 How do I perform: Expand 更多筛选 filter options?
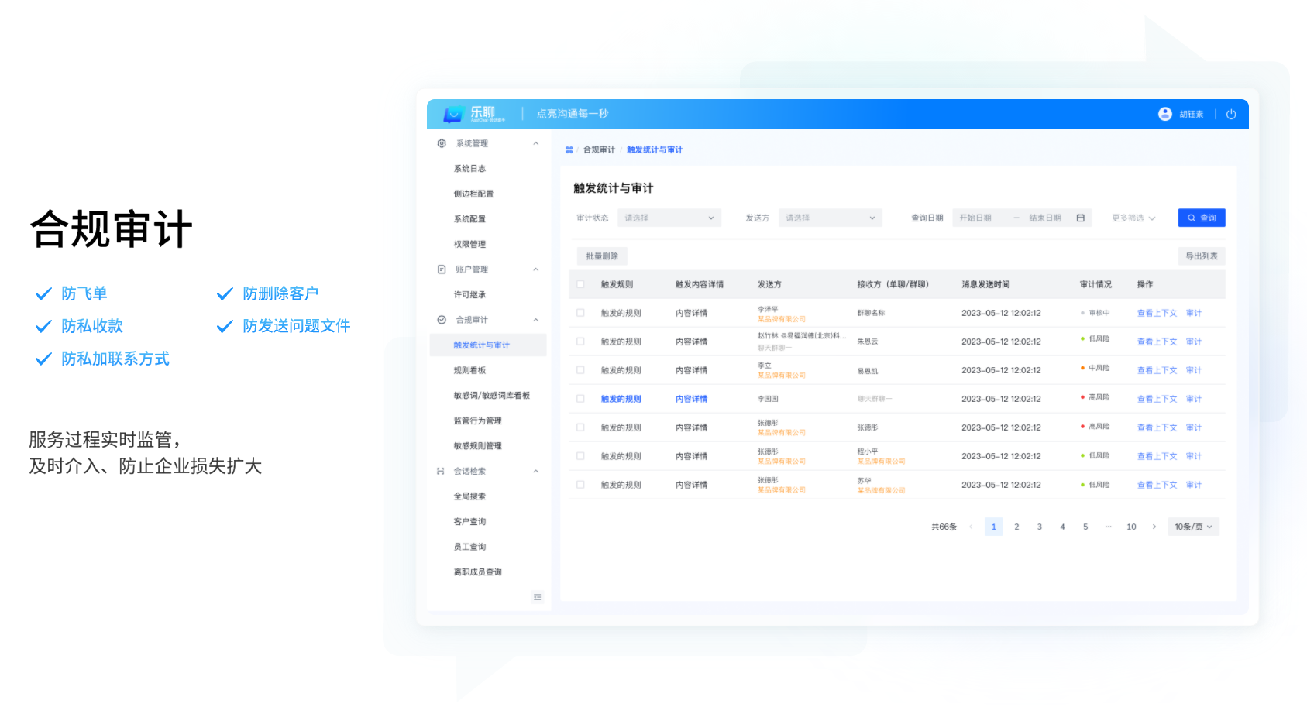tap(1133, 218)
